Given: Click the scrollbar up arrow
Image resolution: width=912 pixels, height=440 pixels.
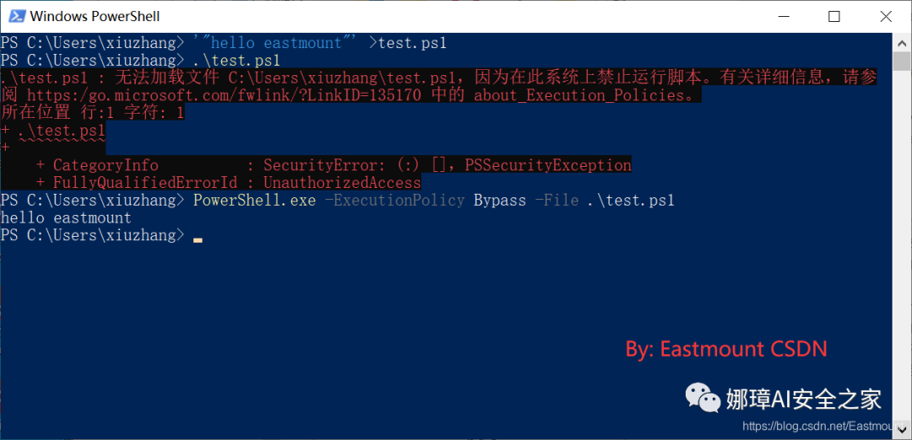Looking at the screenshot, I should coord(902,42).
